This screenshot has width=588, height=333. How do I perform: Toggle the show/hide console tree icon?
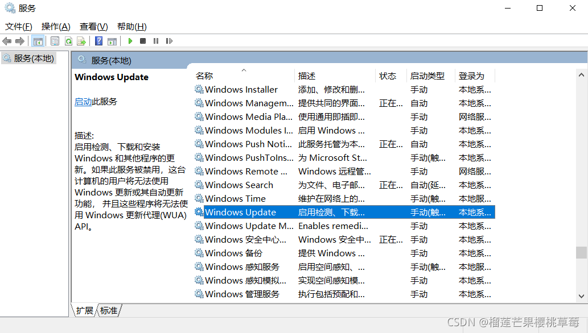pos(38,41)
